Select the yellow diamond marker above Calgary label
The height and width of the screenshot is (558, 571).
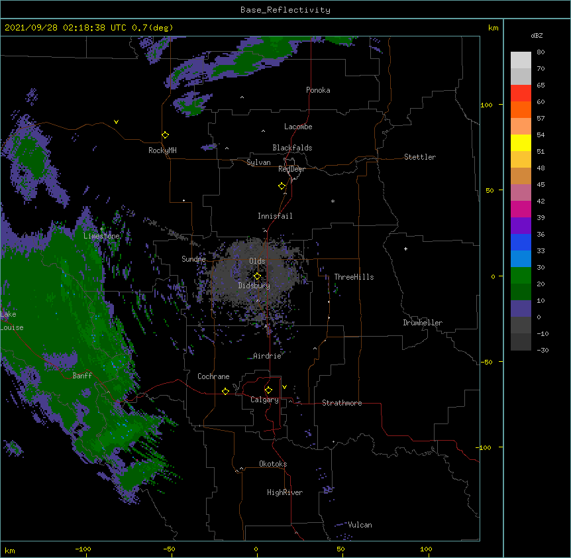click(x=268, y=390)
